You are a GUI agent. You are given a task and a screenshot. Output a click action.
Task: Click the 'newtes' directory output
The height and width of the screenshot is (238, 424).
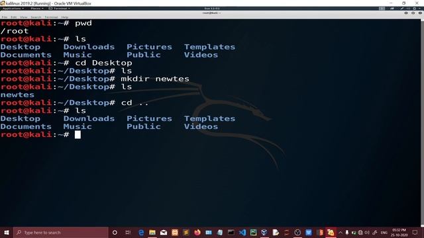(17, 95)
